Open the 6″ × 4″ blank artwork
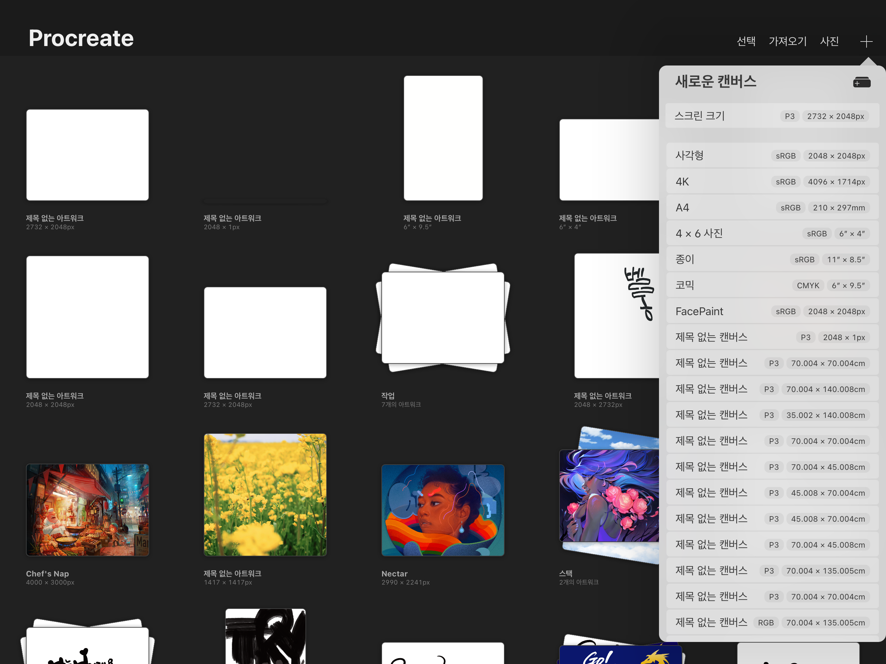This screenshot has height=664, width=886. pyautogui.click(x=609, y=160)
